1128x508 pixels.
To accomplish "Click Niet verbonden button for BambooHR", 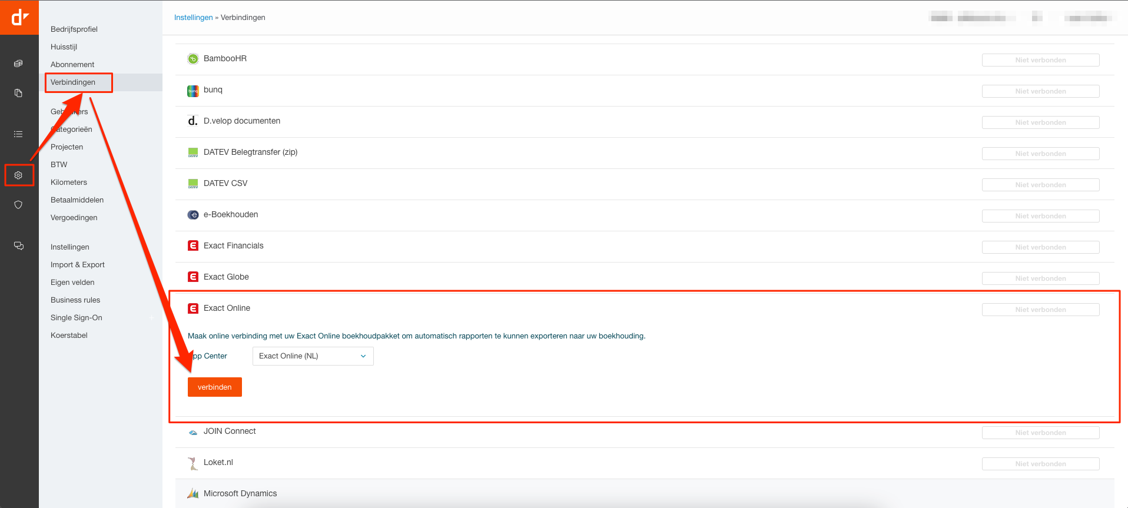I will pos(1040,60).
